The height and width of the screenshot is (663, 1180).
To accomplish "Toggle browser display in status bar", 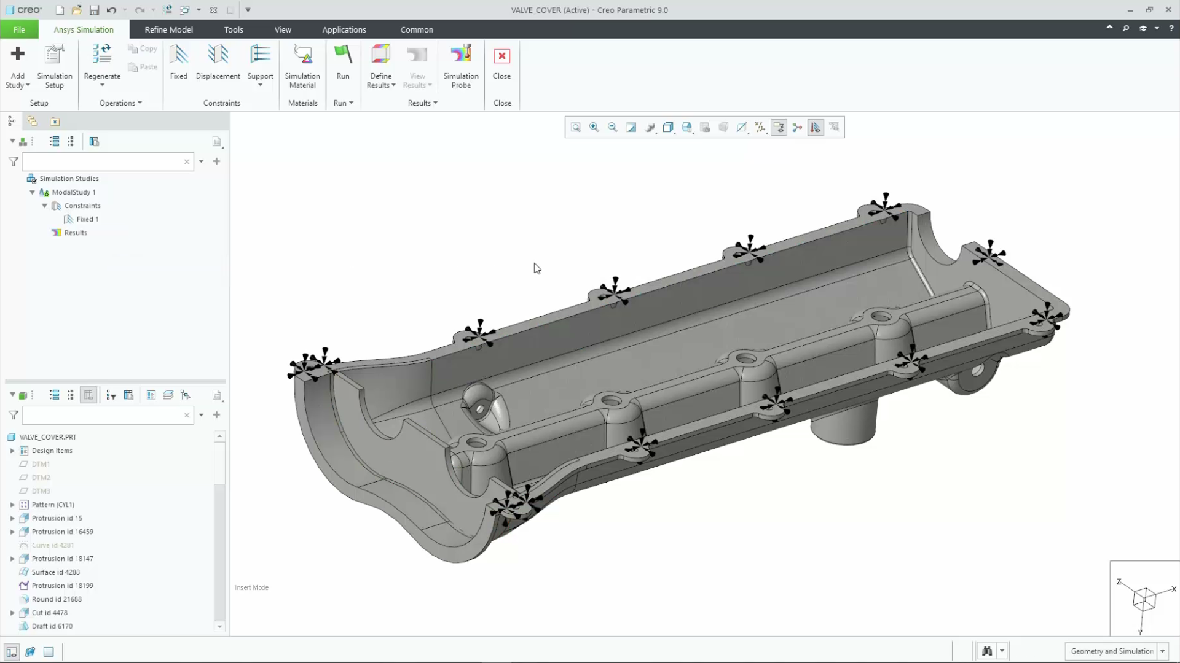I will [x=30, y=652].
